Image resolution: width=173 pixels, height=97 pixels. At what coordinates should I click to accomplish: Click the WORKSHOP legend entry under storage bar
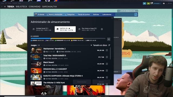tap(62, 40)
